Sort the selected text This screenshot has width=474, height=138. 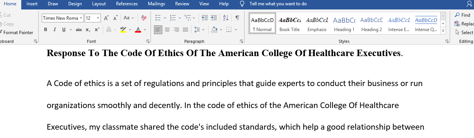pyautogui.click(x=226, y=18)
